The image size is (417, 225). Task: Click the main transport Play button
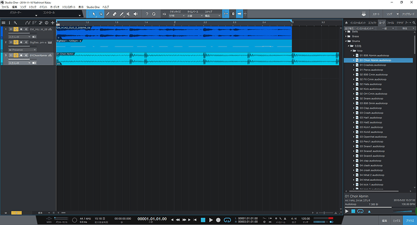click(x=211, y=219)
